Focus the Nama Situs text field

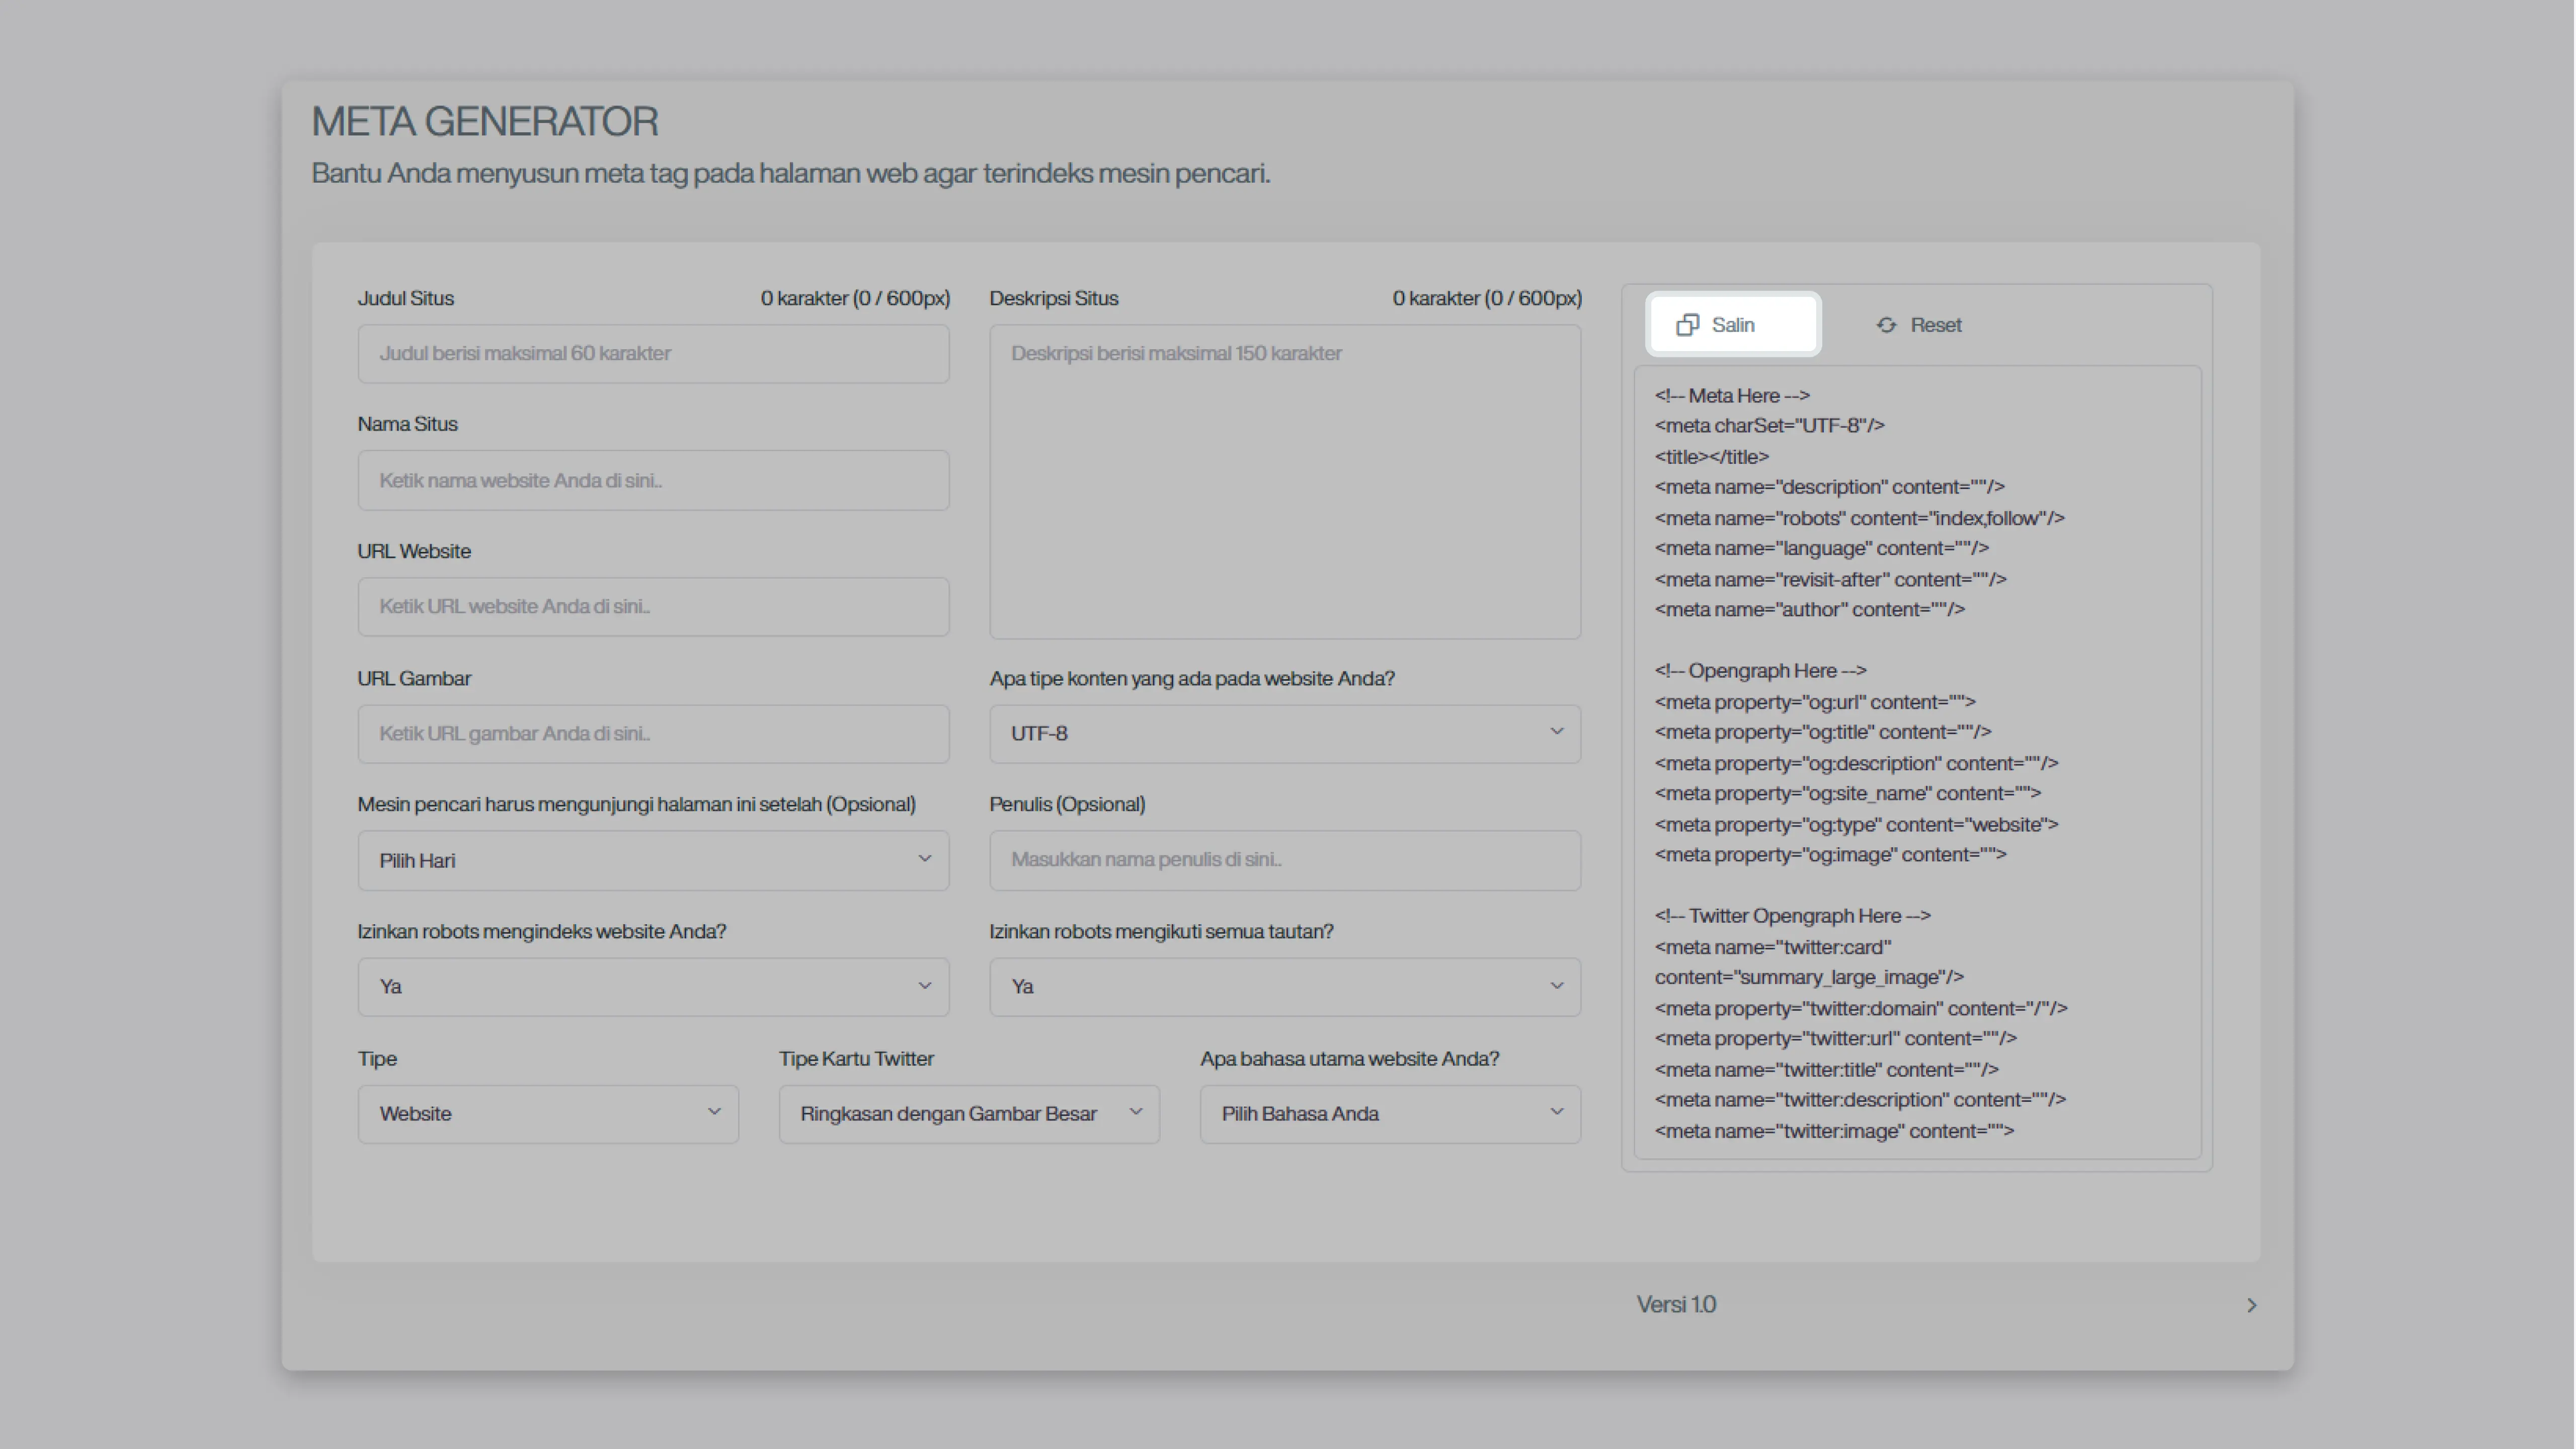[652, 480]
